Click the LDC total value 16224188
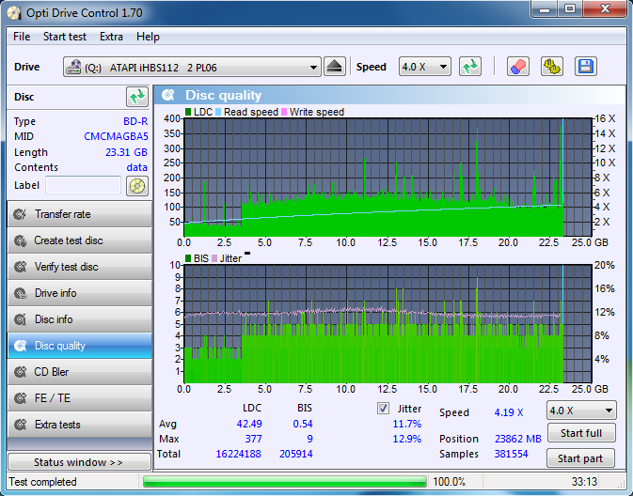Viewport: 633px width, 496px height. point(239,454)
